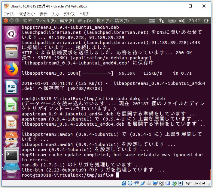The height and width of the screenshot is (188, 213).
Task: Open terminal 端末(T) menu
Action: click(x=122, y=21)
